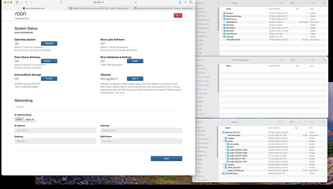
Task: Choose the Static IP address setup option
Action: pyautogui.click(x=30, y=120)
